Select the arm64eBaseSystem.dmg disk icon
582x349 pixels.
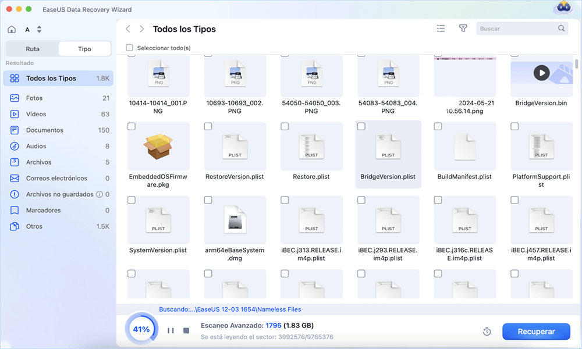click(235, 220)
